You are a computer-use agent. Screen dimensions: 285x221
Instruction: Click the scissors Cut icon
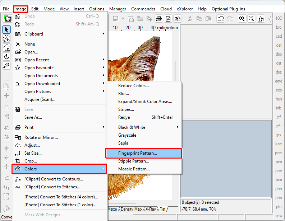(190, 19)
